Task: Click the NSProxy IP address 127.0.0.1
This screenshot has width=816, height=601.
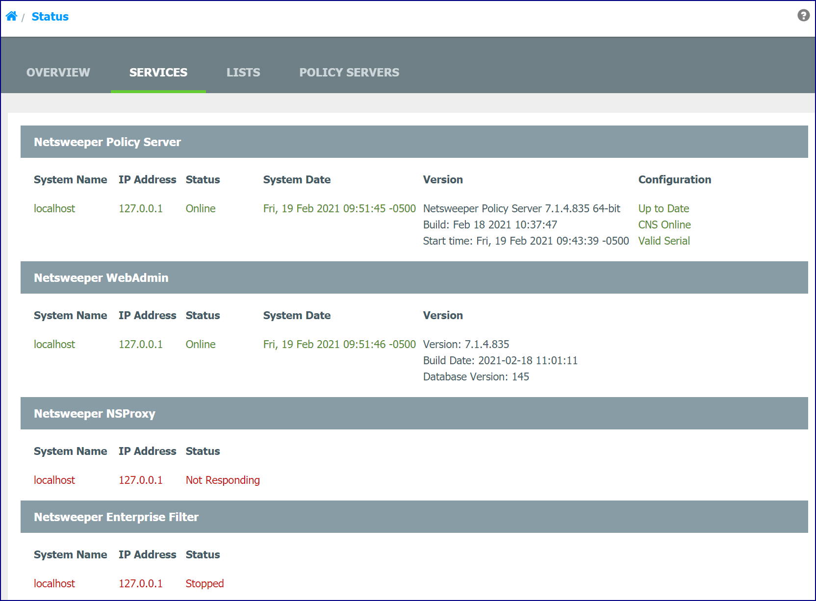Action: pos(141,480)
